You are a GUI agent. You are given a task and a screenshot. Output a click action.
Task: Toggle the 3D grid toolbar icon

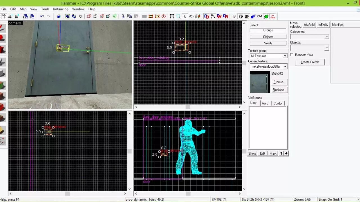(4, 16)
